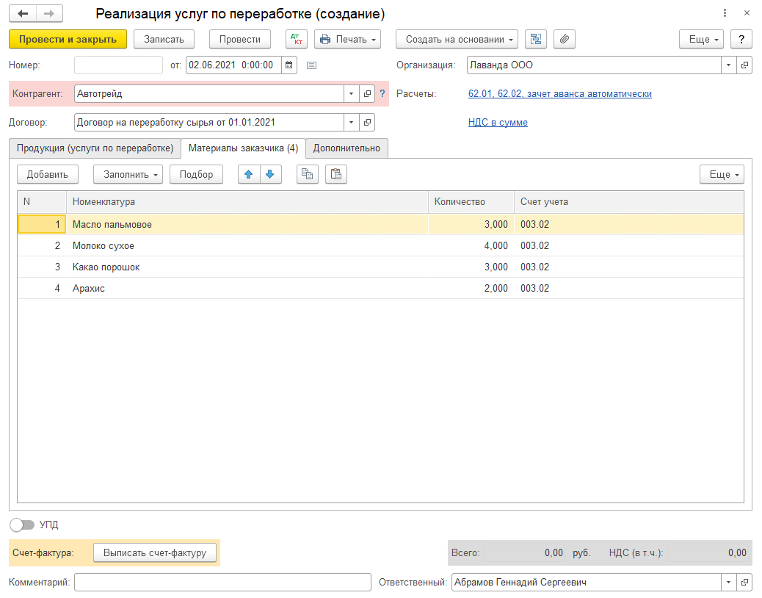Open НДС в сумме link

pos(498,123)
